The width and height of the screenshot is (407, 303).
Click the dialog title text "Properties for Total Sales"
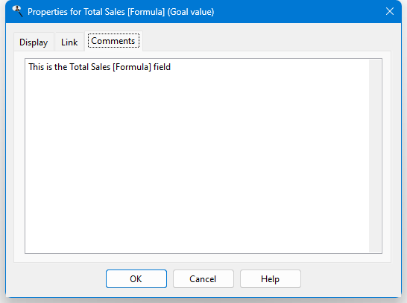76,12
